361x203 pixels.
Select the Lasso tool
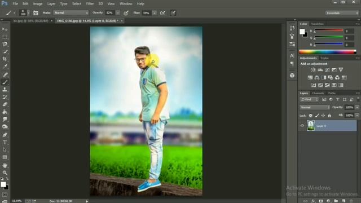tap(5, 44)
